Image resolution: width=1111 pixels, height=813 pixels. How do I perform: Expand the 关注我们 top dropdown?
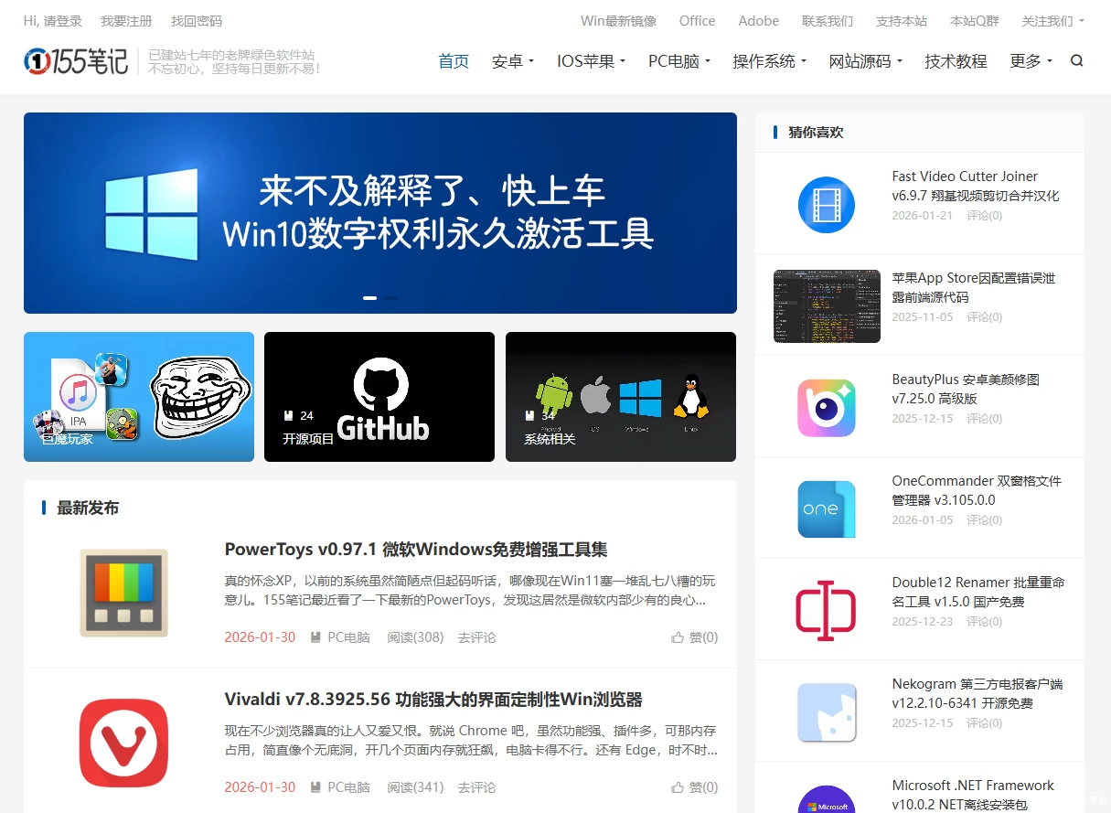(x=1052, y=21)
